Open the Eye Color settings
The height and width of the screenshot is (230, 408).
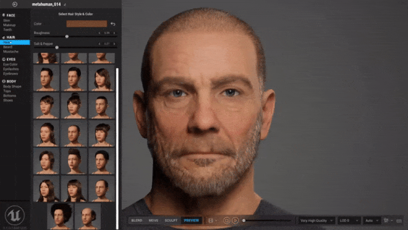[11, 64]
